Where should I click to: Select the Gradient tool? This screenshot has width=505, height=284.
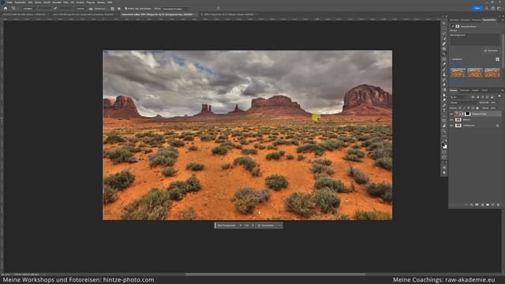click(x=444, y=90)
